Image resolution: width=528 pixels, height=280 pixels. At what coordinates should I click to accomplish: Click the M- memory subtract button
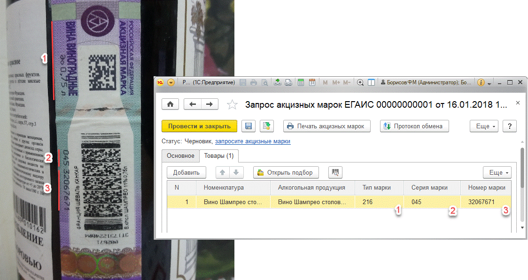coord(347,82)
